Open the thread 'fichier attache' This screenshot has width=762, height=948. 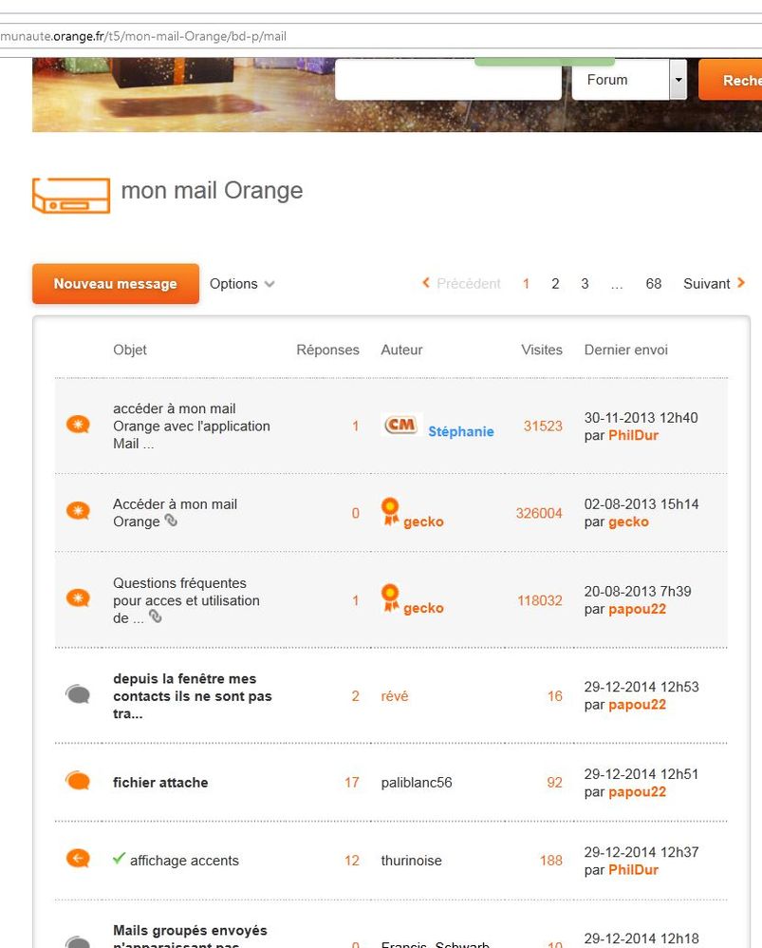[x=159, y=782]
